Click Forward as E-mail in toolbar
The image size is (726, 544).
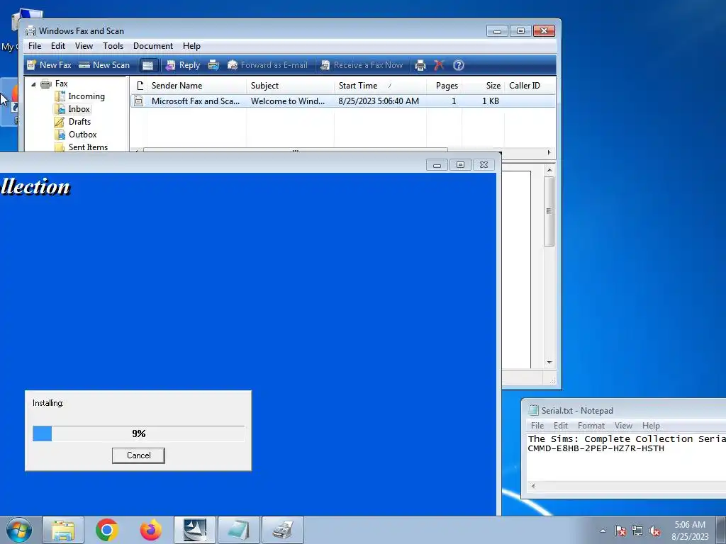[267, 65]
